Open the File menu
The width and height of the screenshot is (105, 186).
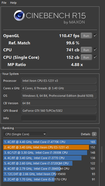point(4,3)
